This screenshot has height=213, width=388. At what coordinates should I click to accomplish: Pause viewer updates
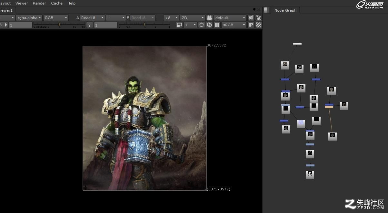pos(217,25)
